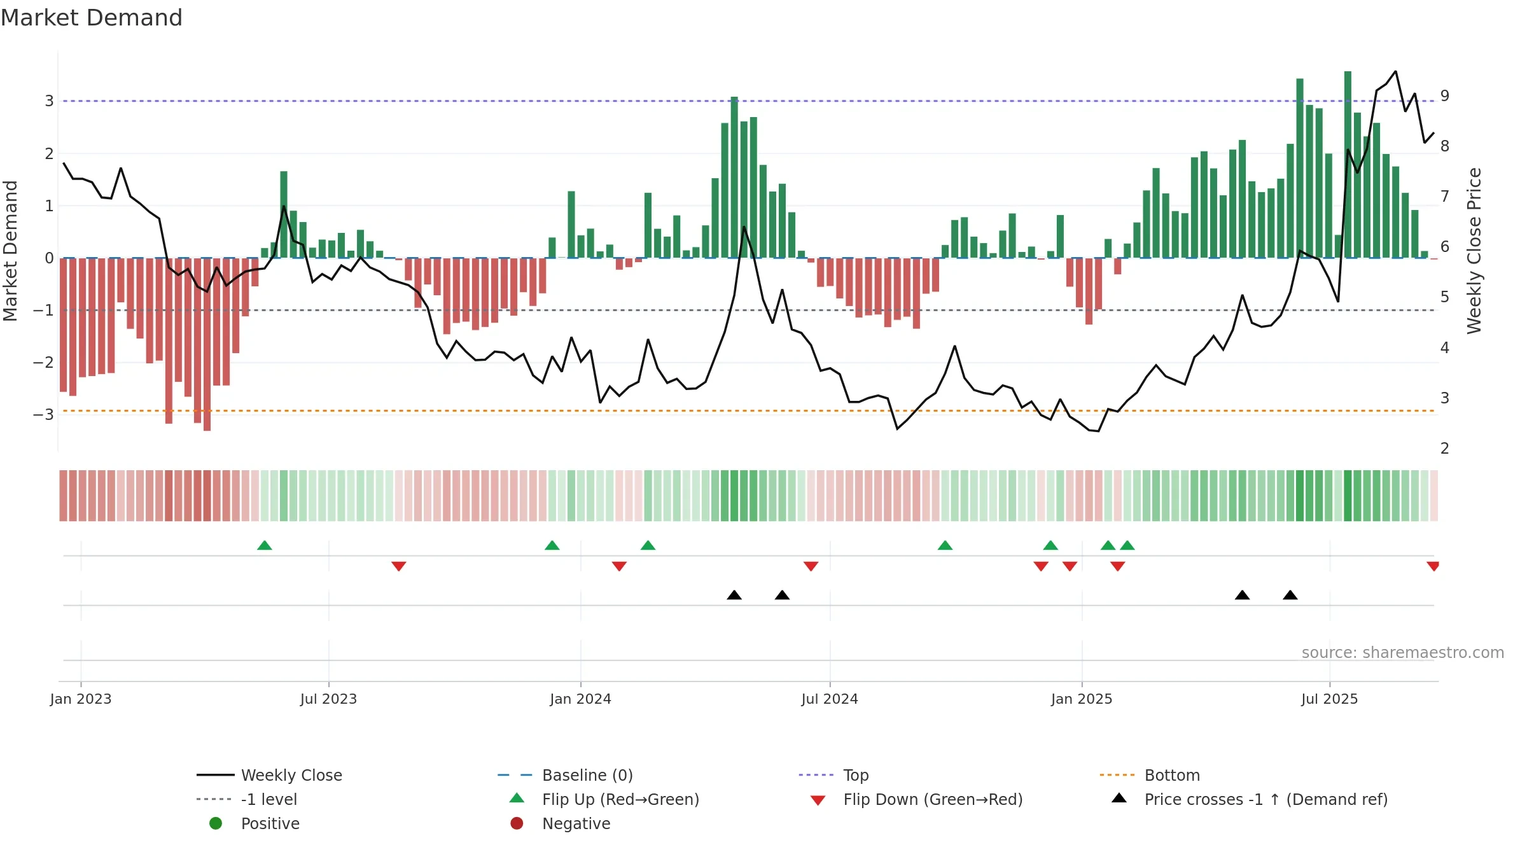Click the Bottom legend entry
This screenshot has height=859, width=1527.
[x=1150, y=775]
